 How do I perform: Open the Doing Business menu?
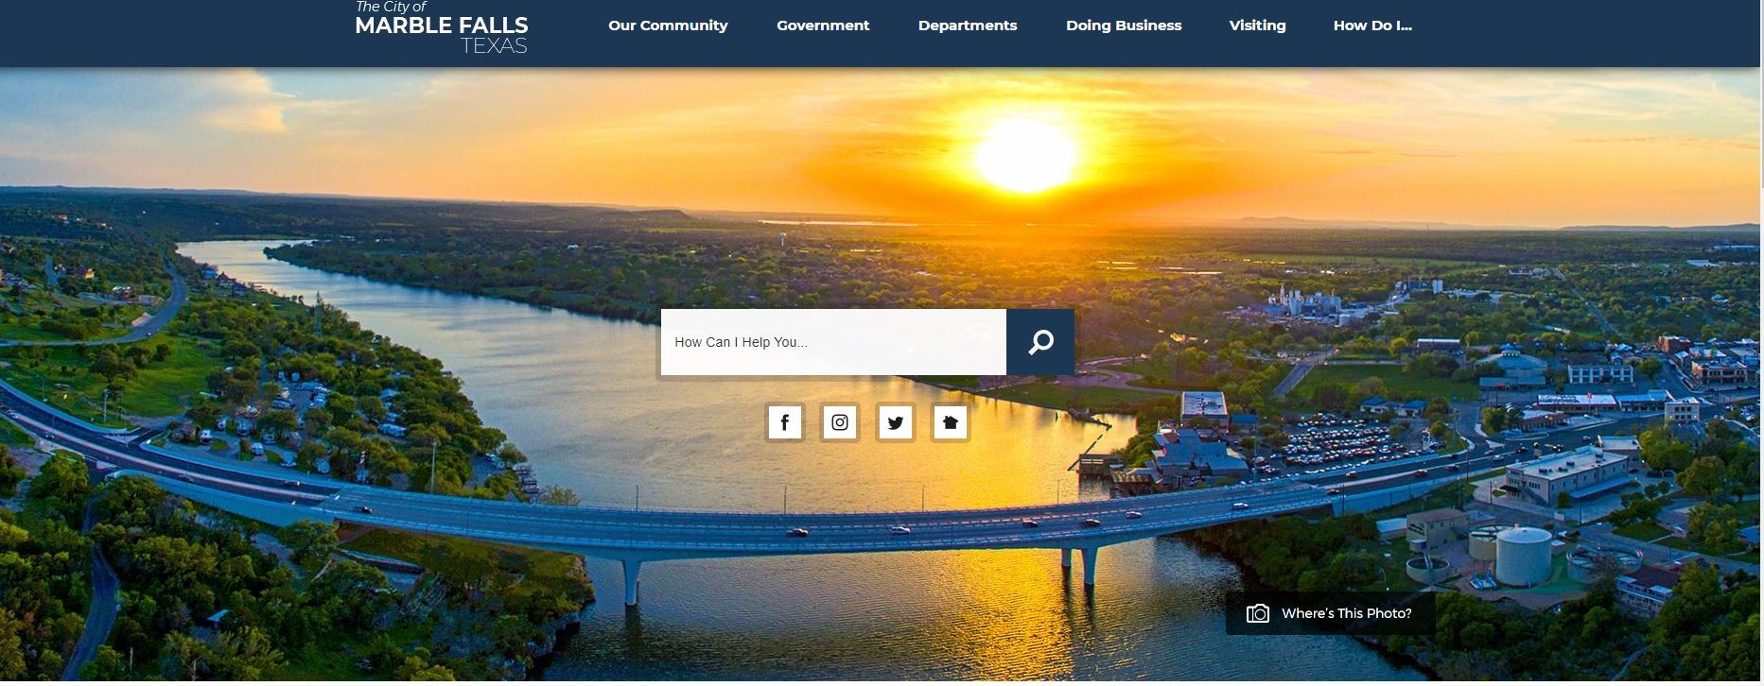coord(1124,26)
